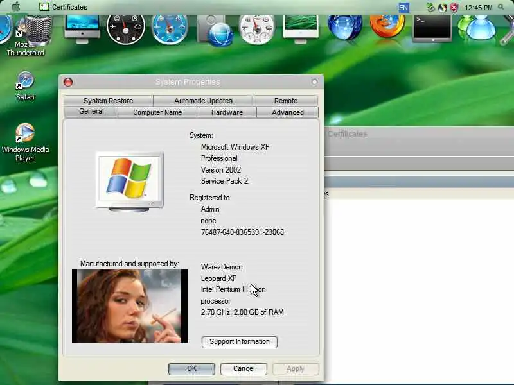Click Cancel in System Properties
This screenshot has height=385, width=514.
tap(244, 368)
